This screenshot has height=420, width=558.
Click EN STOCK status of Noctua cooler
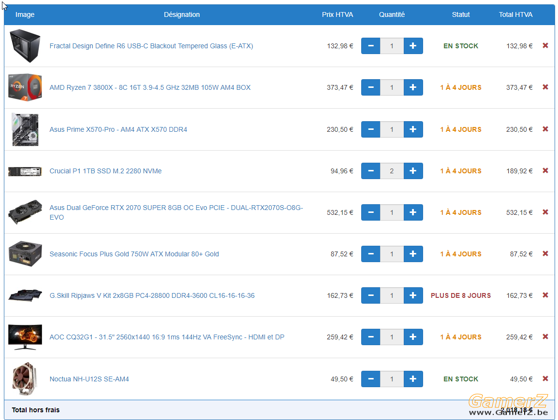point(461,379)
